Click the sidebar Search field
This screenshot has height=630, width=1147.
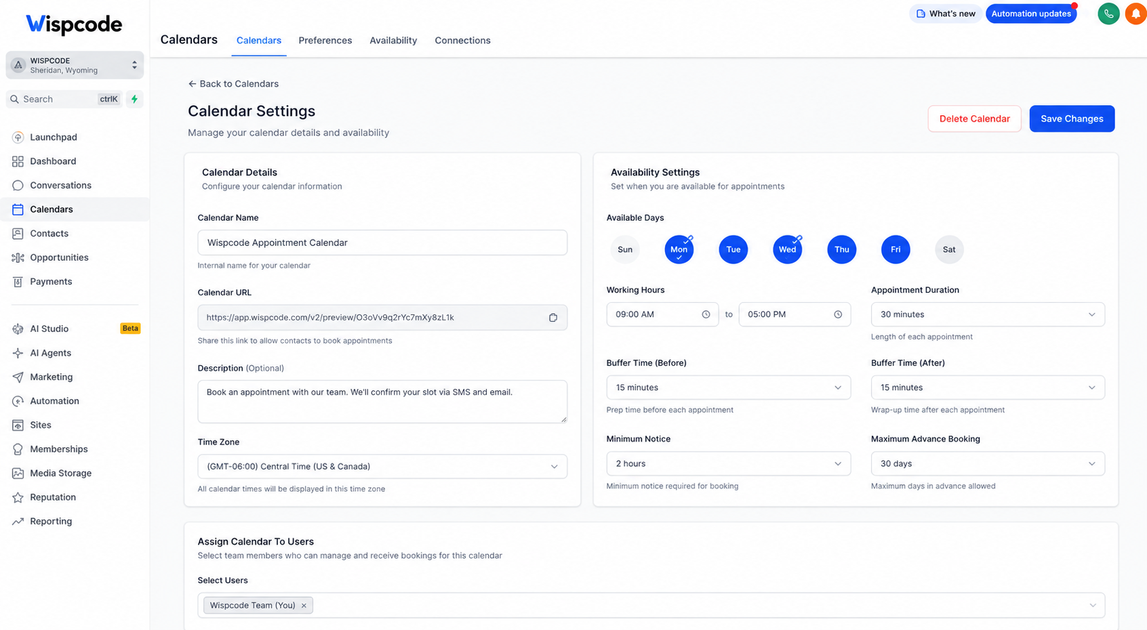pyautogui.click(x=64, y=99)
